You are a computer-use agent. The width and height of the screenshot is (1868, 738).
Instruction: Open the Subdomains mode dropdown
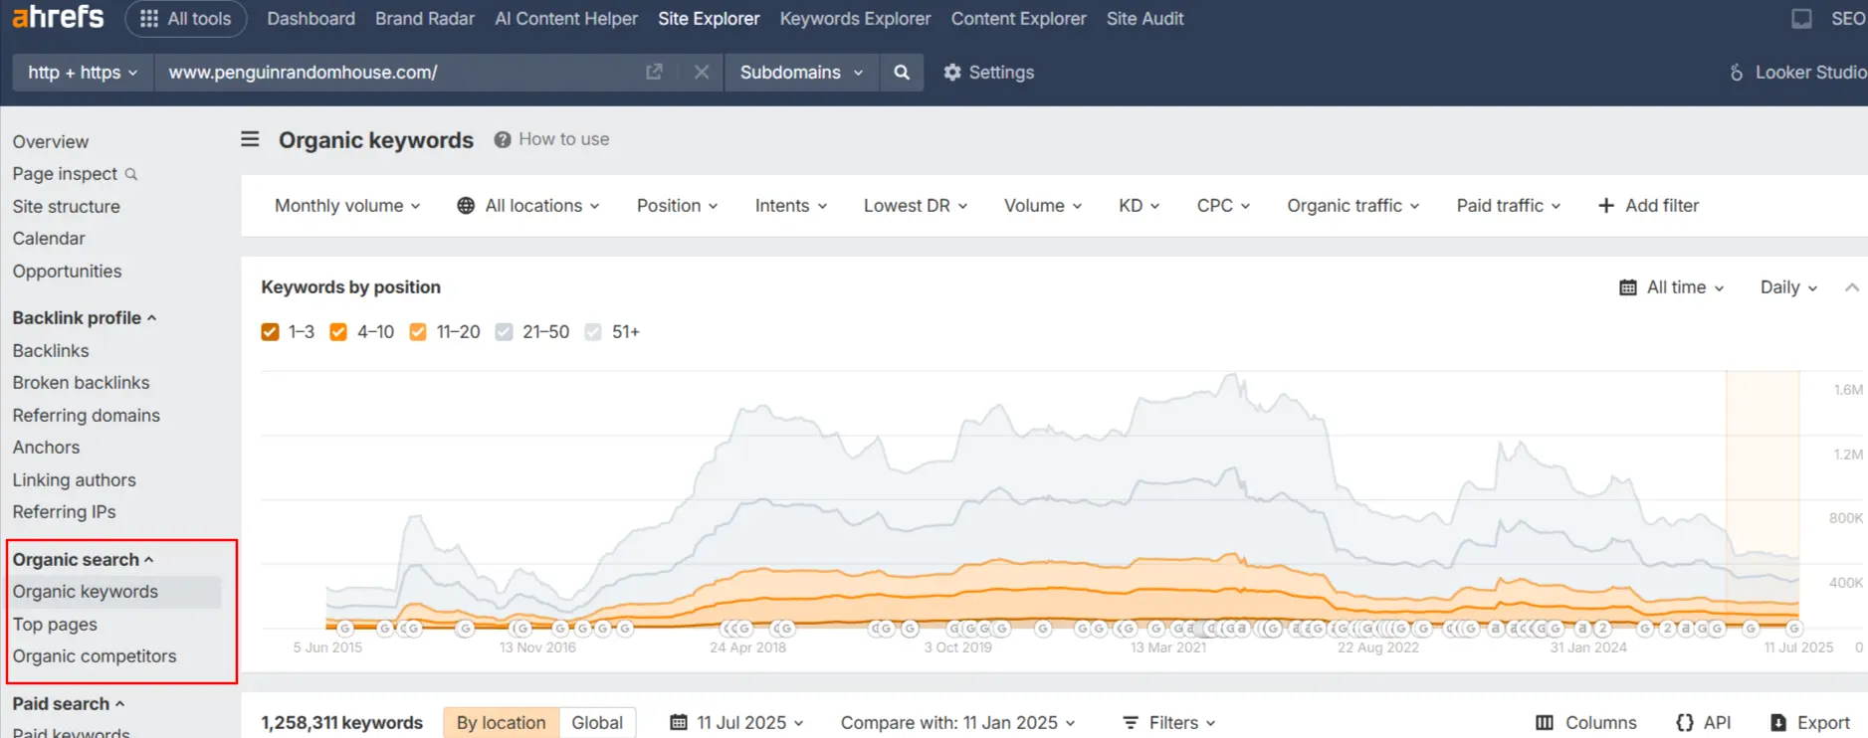(802, 73)
